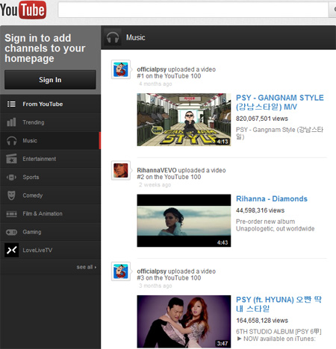Click the Trending bar chart icon
This screenshot has width=336, height=349.
(x=11, y=122)
